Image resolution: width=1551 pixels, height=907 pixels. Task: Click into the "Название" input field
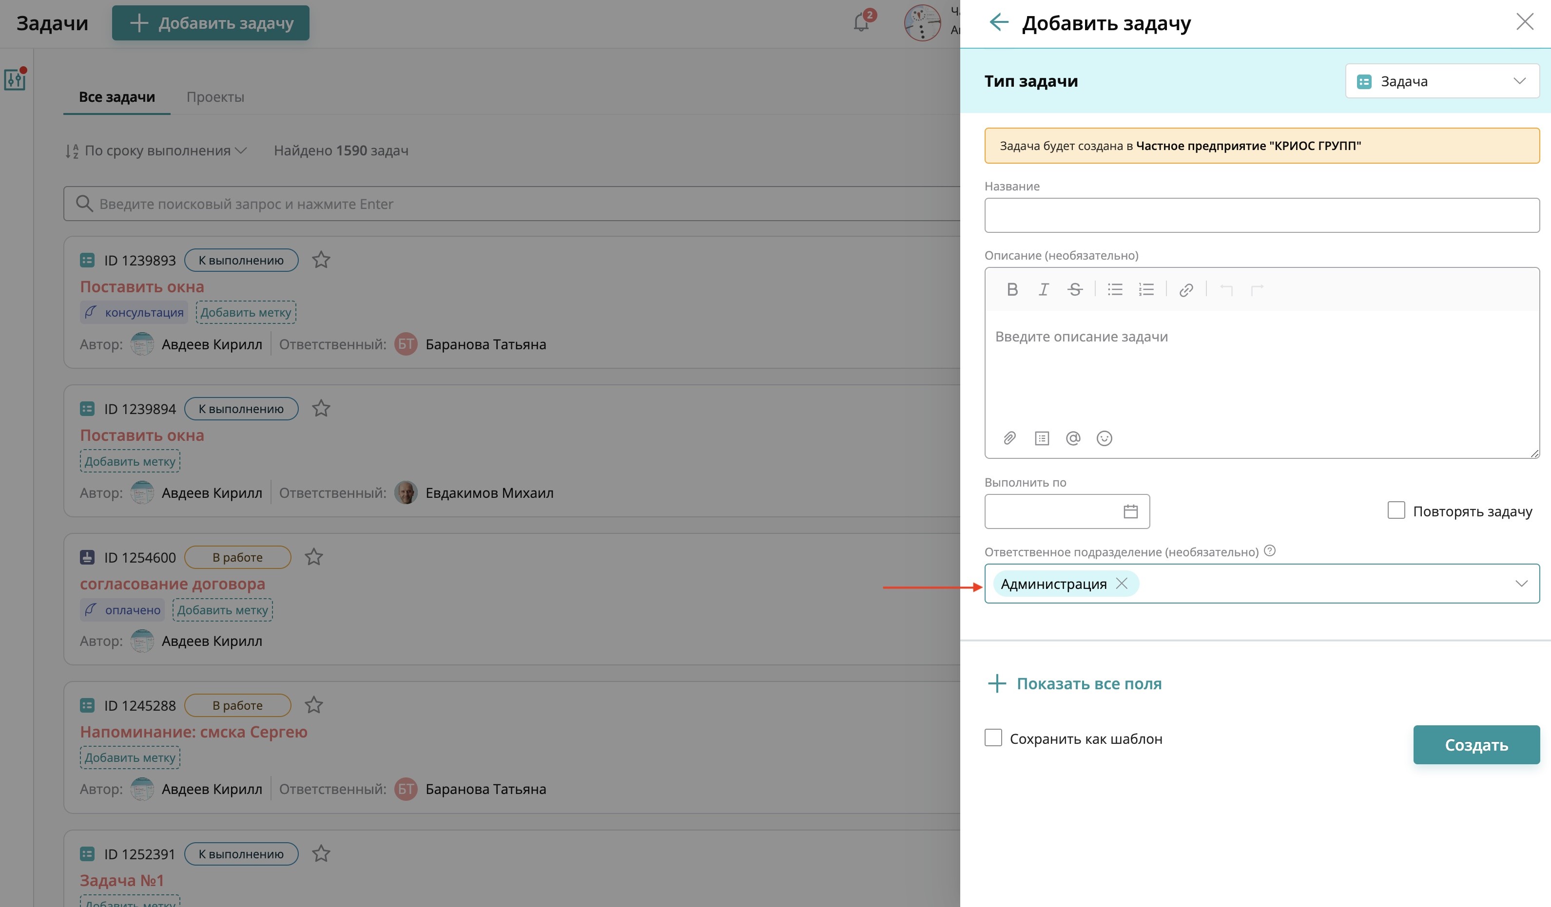1261,215
